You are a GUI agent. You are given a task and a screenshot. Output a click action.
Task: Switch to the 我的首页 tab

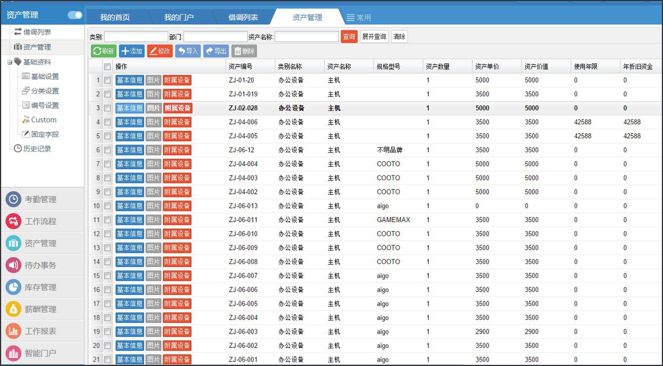(115, 18)
